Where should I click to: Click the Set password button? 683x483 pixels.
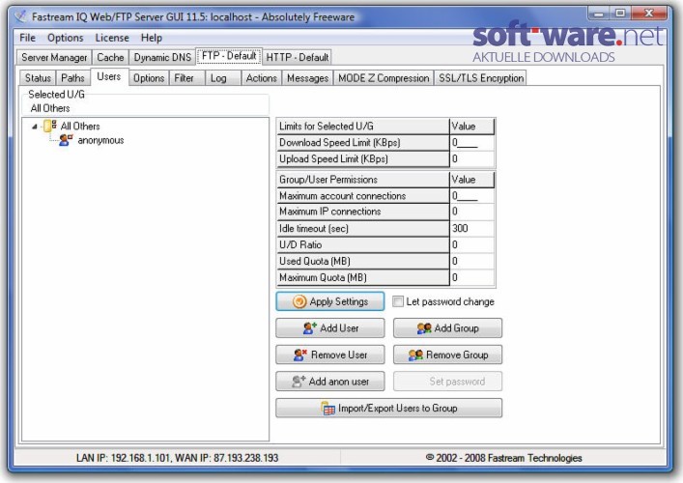[448, 381]
